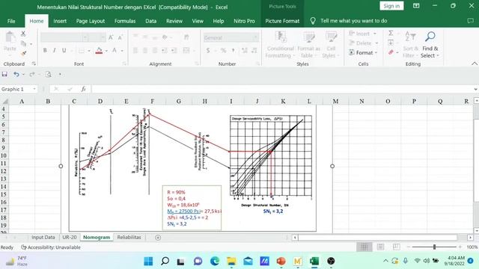
Task: Open the Number Format combo box
Action: [x=231, y=38]
